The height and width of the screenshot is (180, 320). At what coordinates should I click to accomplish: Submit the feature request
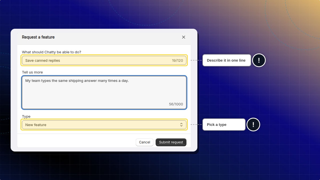tap(171, 142)
